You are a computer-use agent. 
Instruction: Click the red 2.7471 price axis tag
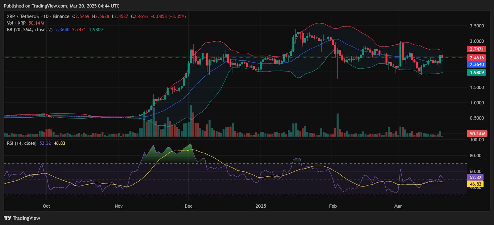477,49
